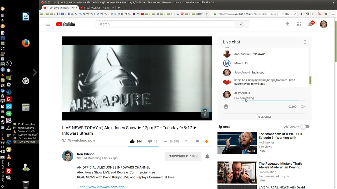Click Firefox downloads arrow in toolbar
The image size is (337, 189).
tap(301, 14)
